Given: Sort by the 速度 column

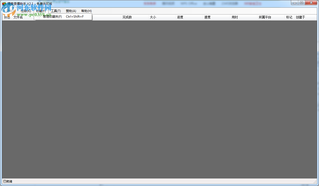Looking at the screenshot, I should pos(208,17).
